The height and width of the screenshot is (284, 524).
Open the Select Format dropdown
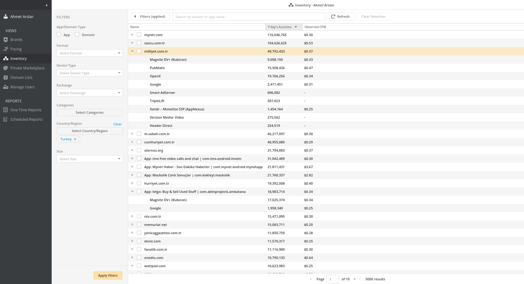90,53
